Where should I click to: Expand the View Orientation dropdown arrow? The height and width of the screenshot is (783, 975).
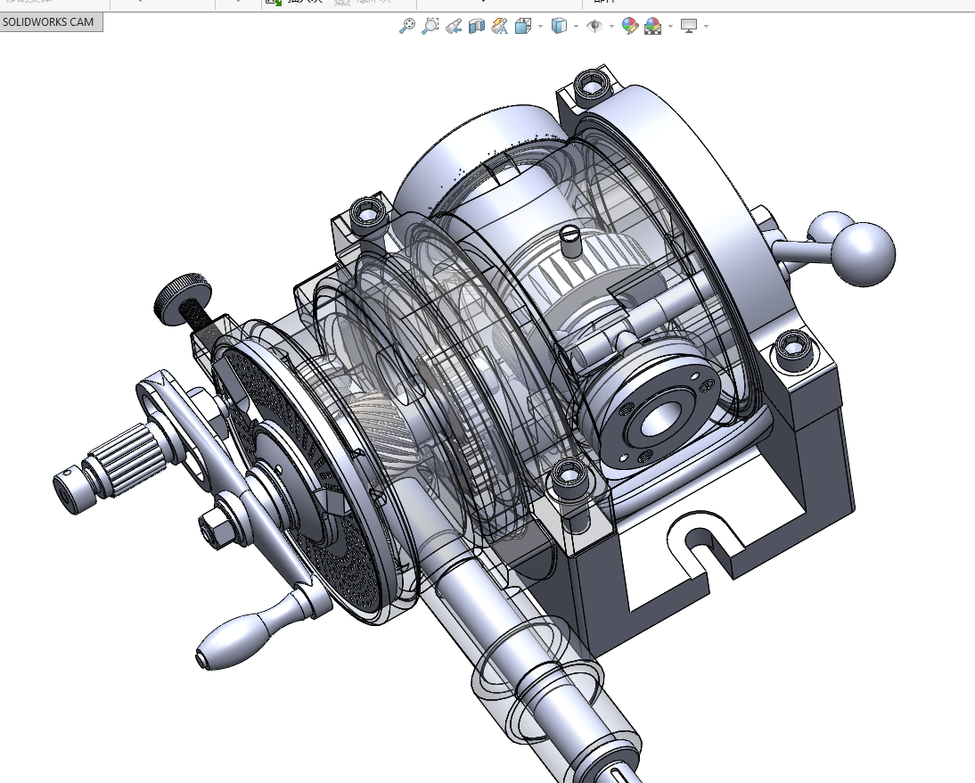[540, 27]
